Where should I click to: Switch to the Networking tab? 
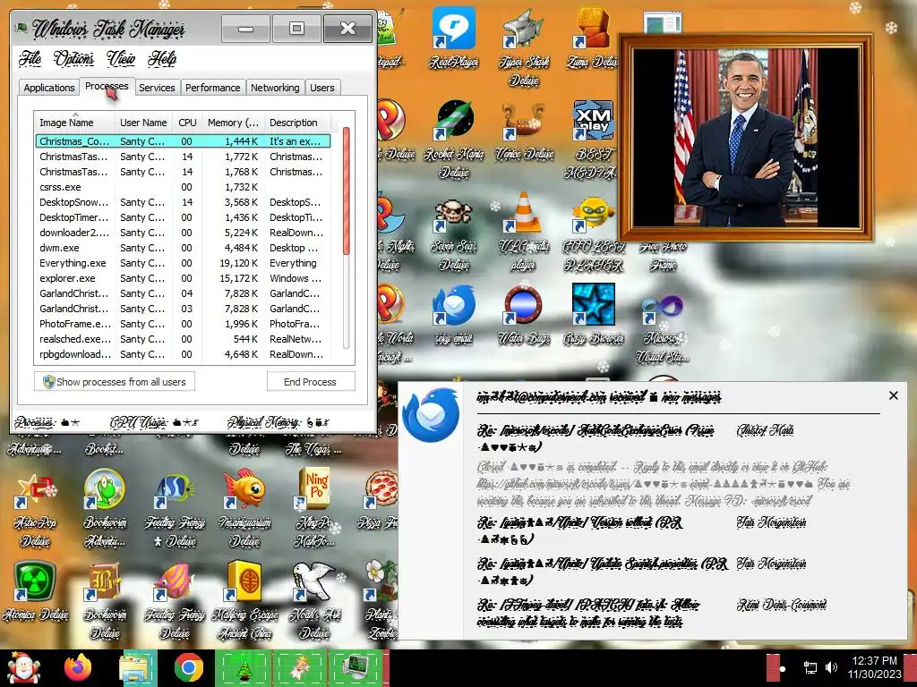pos(275,88)
